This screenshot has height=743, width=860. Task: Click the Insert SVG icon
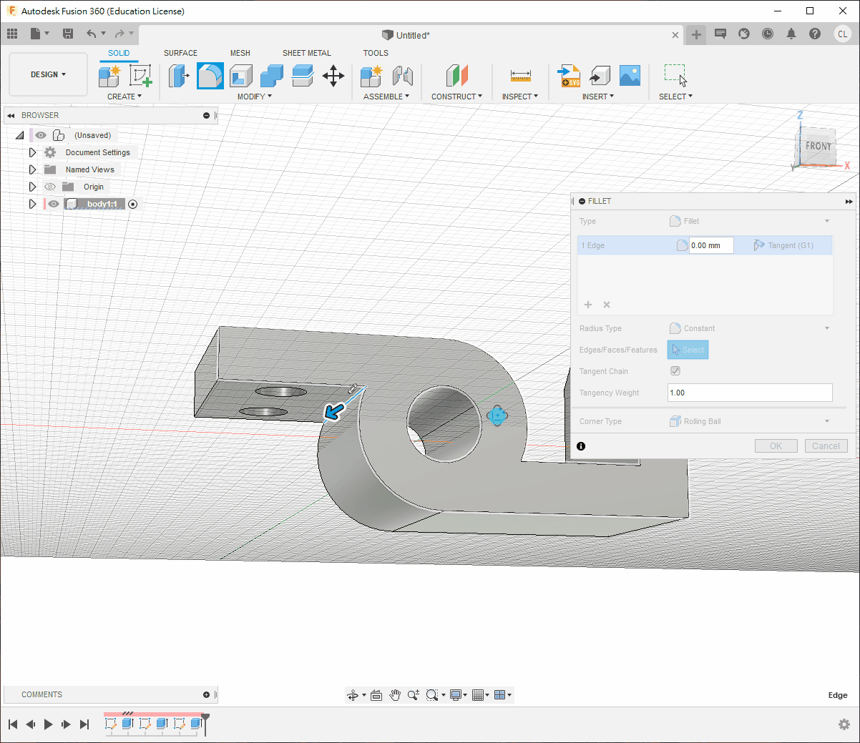pyautogui.click(x=569, y=76)
